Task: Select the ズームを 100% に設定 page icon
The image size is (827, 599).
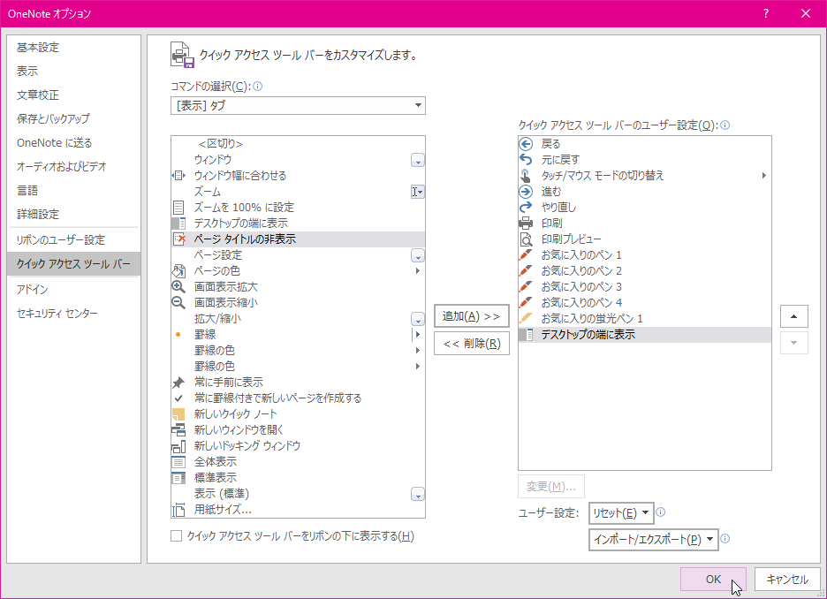Action: click(x=178, y=208)
